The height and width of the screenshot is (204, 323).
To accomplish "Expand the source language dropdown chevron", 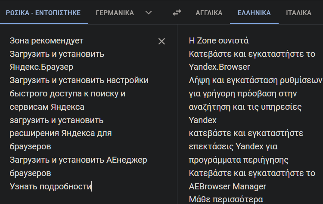I will click(x=149, y=13).
